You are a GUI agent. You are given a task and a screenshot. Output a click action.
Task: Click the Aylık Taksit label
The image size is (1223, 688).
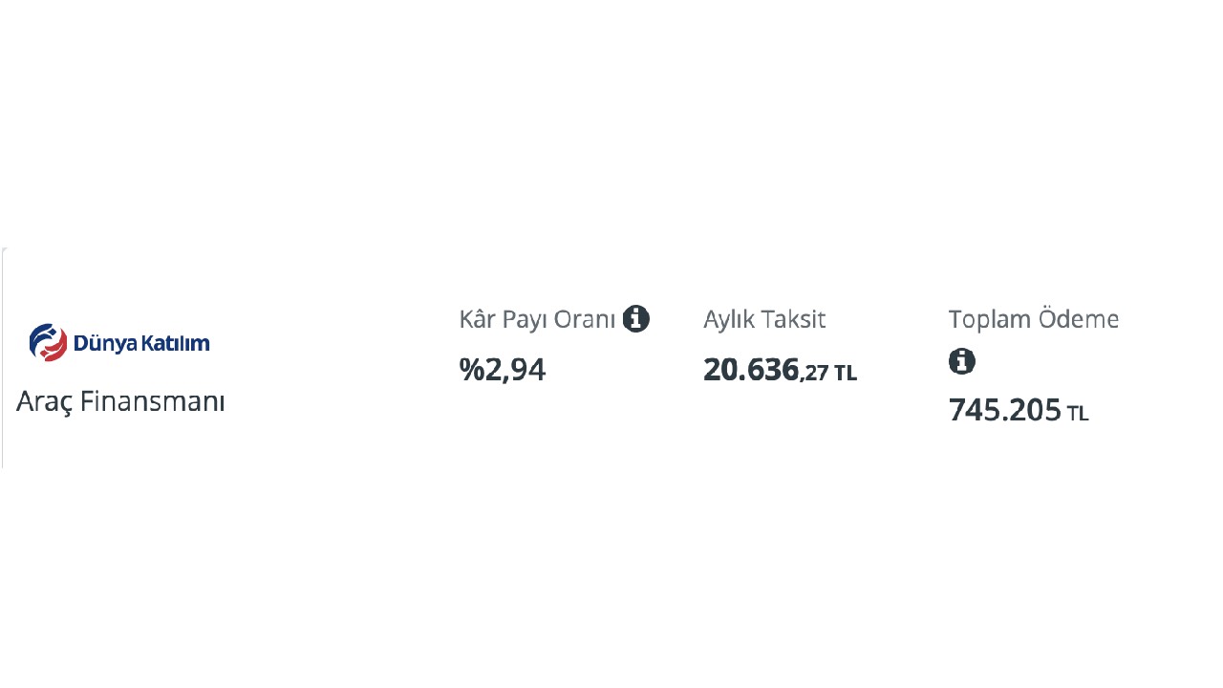click(x=764, y=319)
